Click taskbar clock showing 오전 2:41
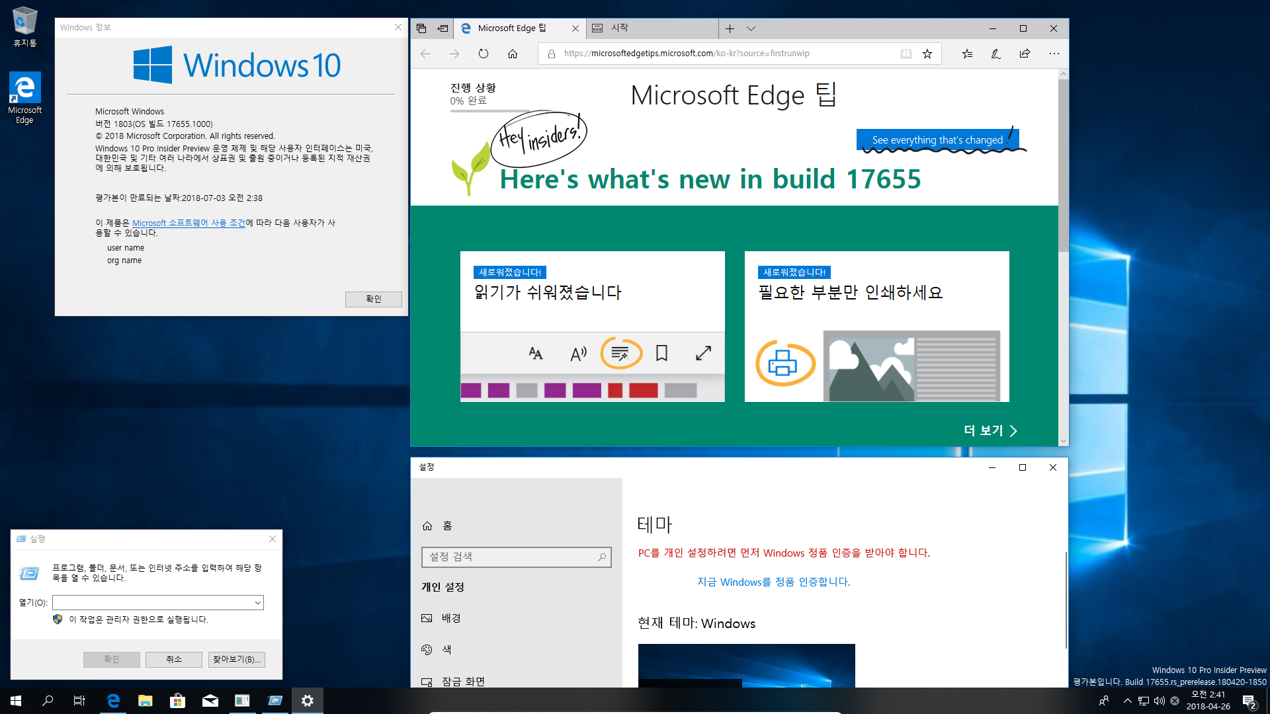 pyautogui.click(x=1208, y=701)
